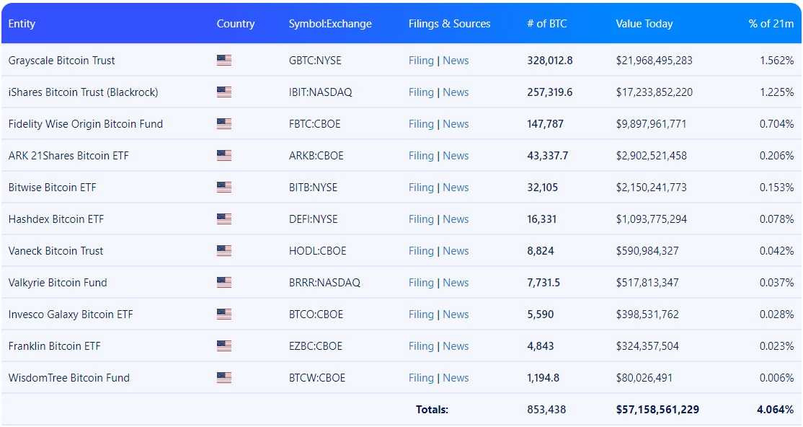Sort by the # of BTC column header
Screen dimensions: 803x427
click(x=547, y=24)
